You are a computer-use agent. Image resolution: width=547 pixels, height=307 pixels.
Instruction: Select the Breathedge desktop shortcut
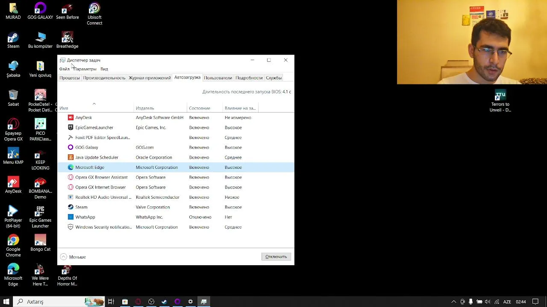click(67, 40)
